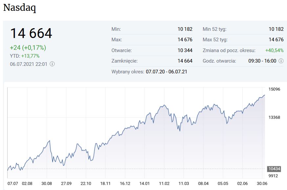Click the 13368 y-axis label

[x=274, y=117]
